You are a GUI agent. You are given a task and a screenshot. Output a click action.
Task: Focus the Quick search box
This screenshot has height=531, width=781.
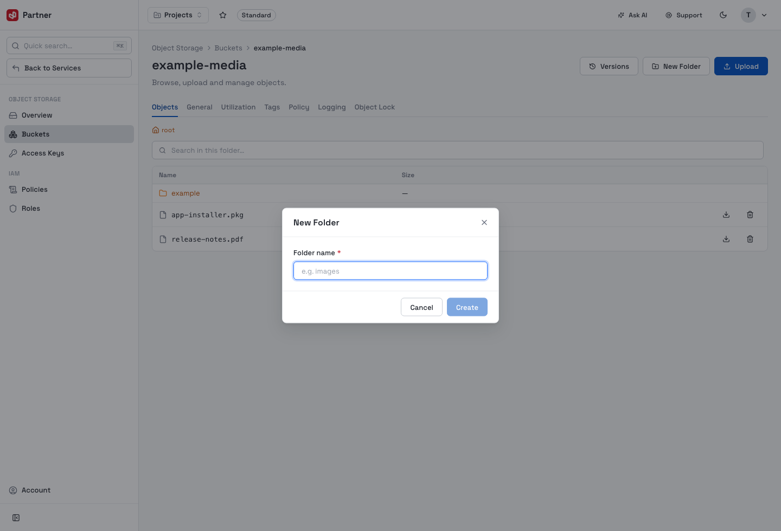pyautogui.click(x=69, y=46)
